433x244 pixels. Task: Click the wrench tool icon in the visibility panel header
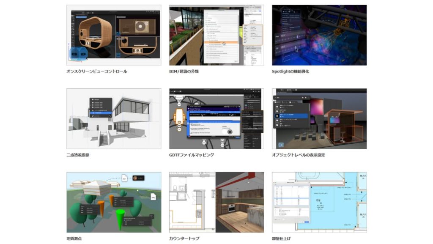coord(282,102)
